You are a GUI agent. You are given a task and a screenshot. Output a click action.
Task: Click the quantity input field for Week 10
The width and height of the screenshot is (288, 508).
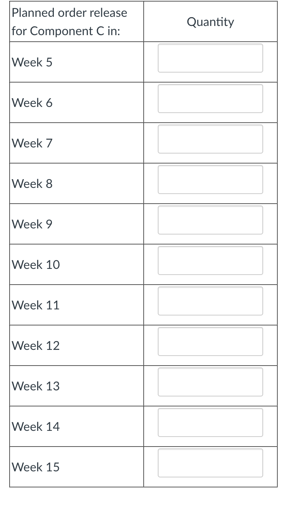point(210,260)
